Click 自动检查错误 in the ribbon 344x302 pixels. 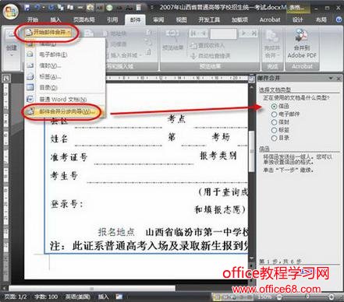point(210,55)
